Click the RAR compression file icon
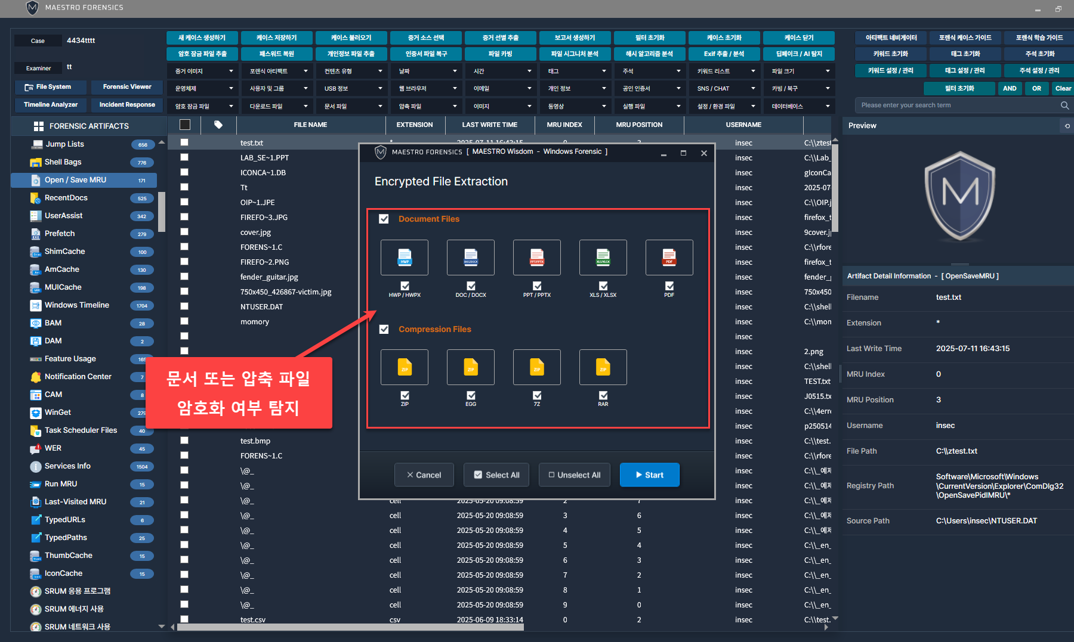Screen dimensions: 1074x642 click(603, 367)
